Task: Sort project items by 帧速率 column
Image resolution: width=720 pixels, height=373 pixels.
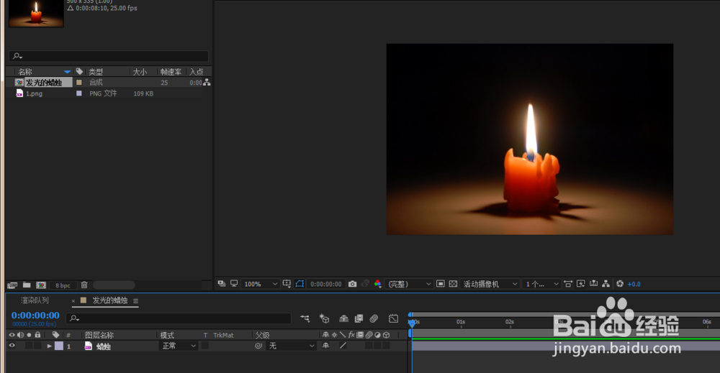Action: (x=171, y=72)
